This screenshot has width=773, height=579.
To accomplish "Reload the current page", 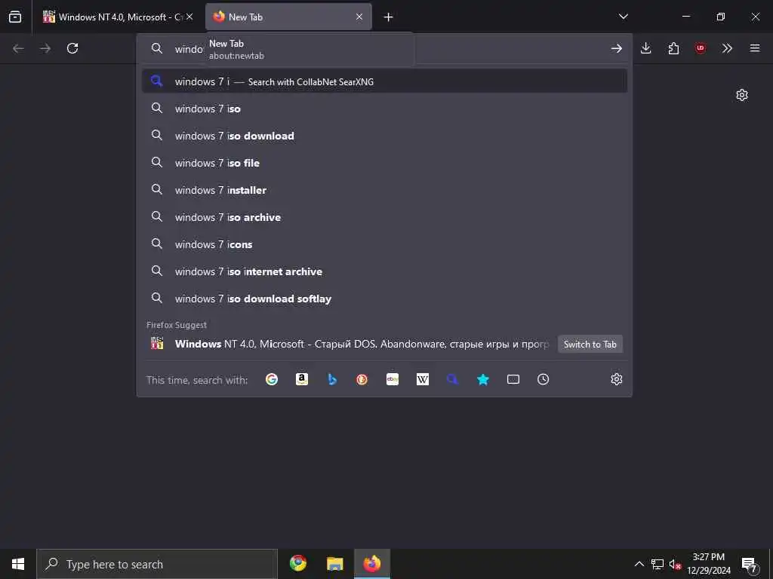I will click(x=72, y=48).
